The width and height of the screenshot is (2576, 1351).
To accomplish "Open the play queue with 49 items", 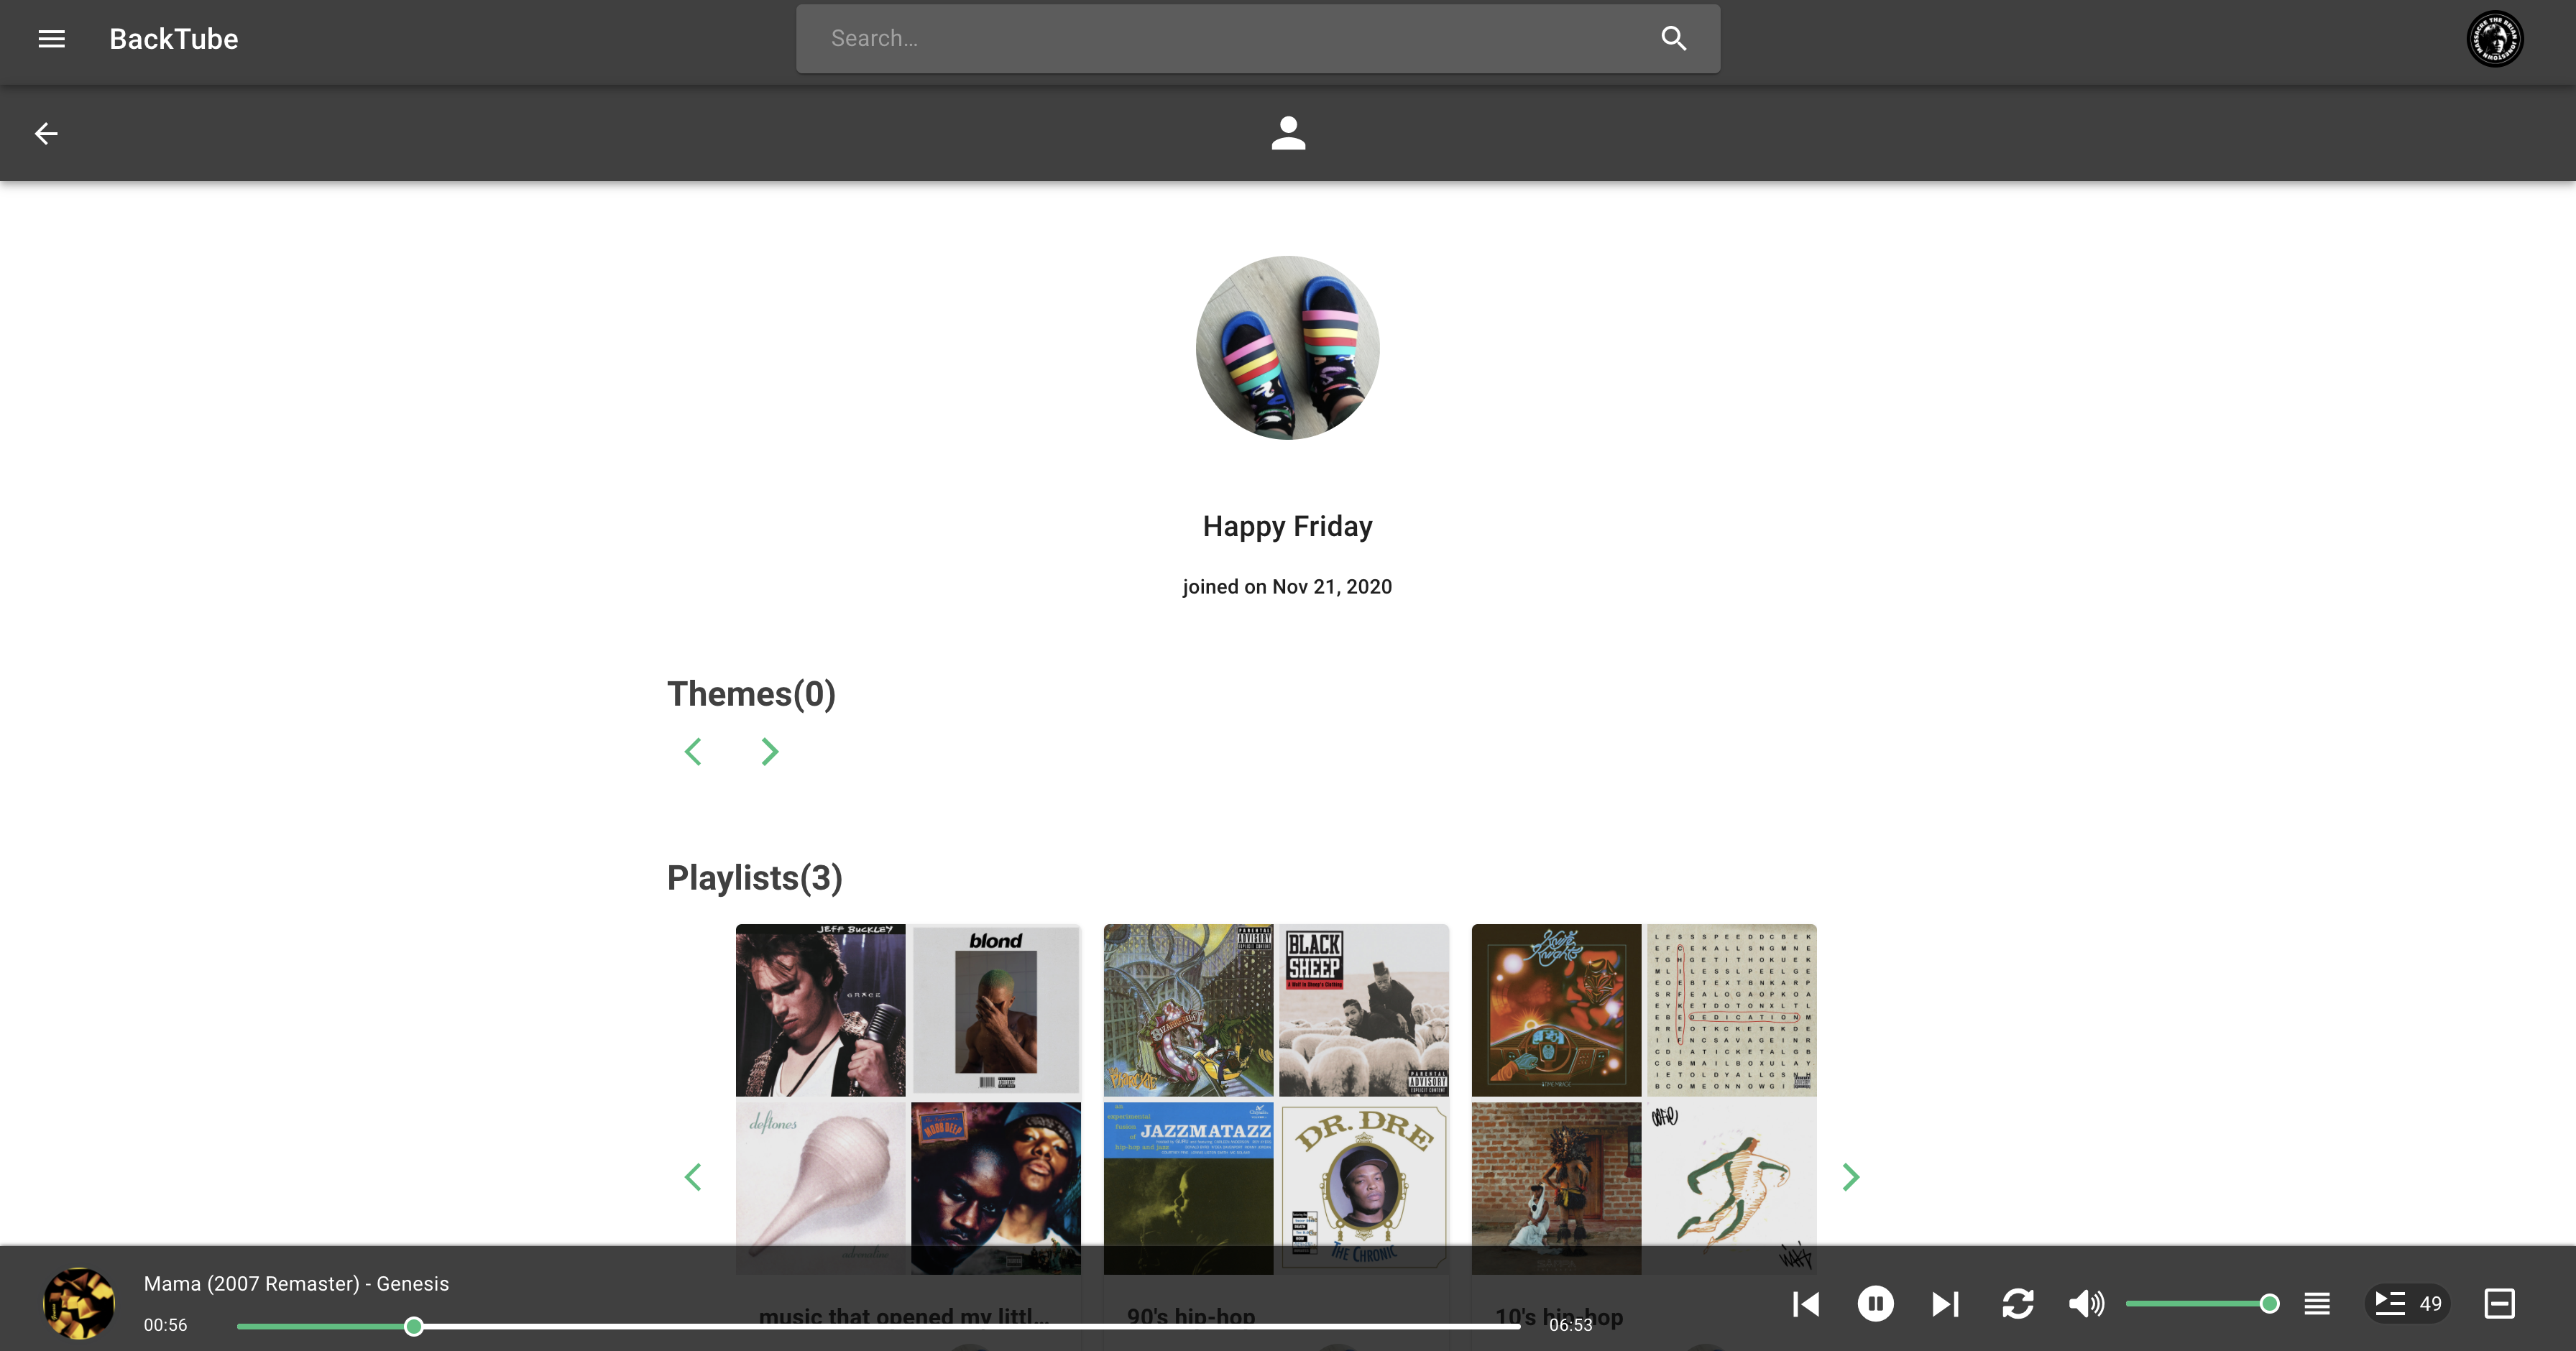I will click(x=2407, y=1303).
